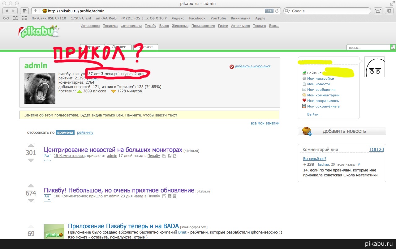Select sorting by времени
This screenshot has width=396, height=249.
pyautogui.click(x=65, y=133)
